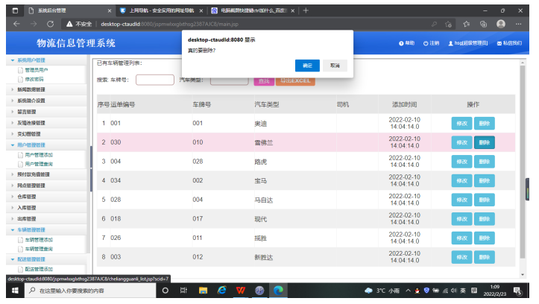
Task: Click the pink 查找 search button
Action: [264, 80]
